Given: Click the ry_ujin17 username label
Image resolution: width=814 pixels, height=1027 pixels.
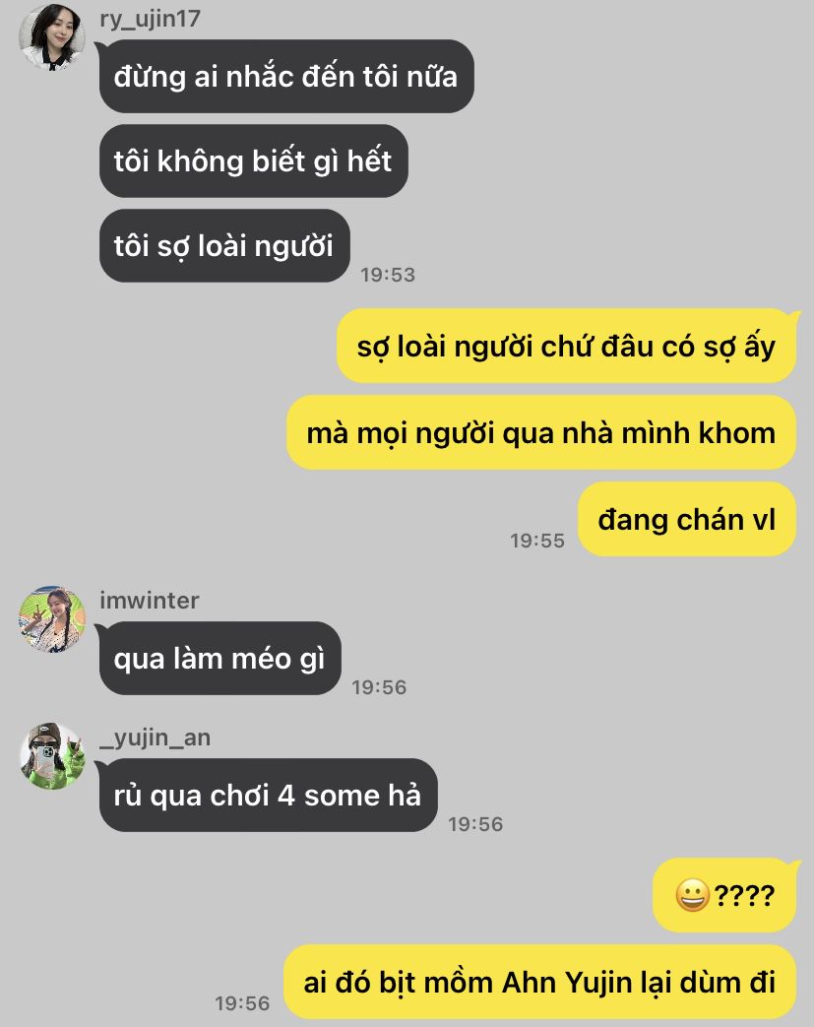Looking at the screenshot, I should [x=150, y=19].
